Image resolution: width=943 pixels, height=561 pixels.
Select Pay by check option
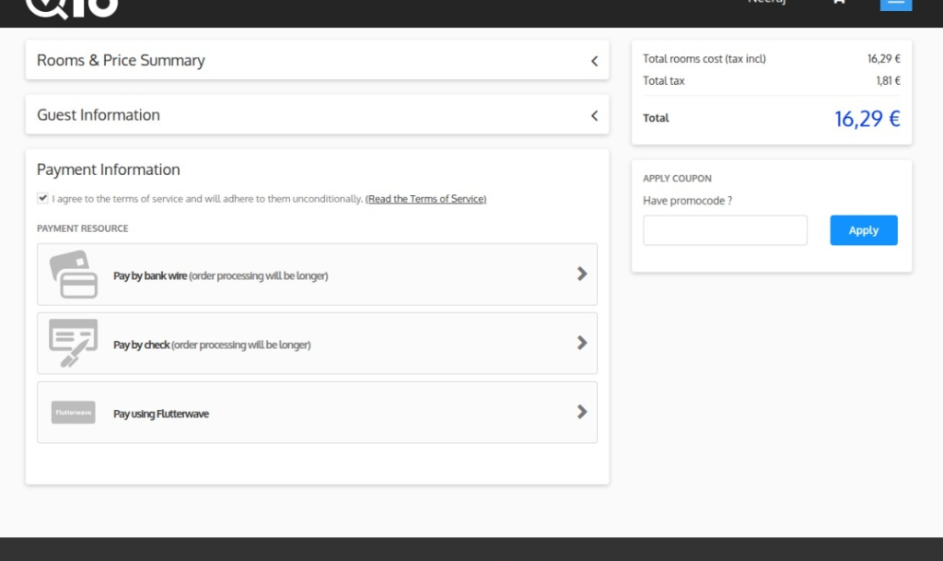click(x=212, y=345)
